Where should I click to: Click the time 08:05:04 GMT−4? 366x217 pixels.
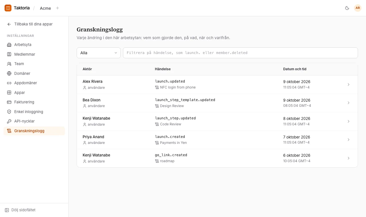[297, 106]
